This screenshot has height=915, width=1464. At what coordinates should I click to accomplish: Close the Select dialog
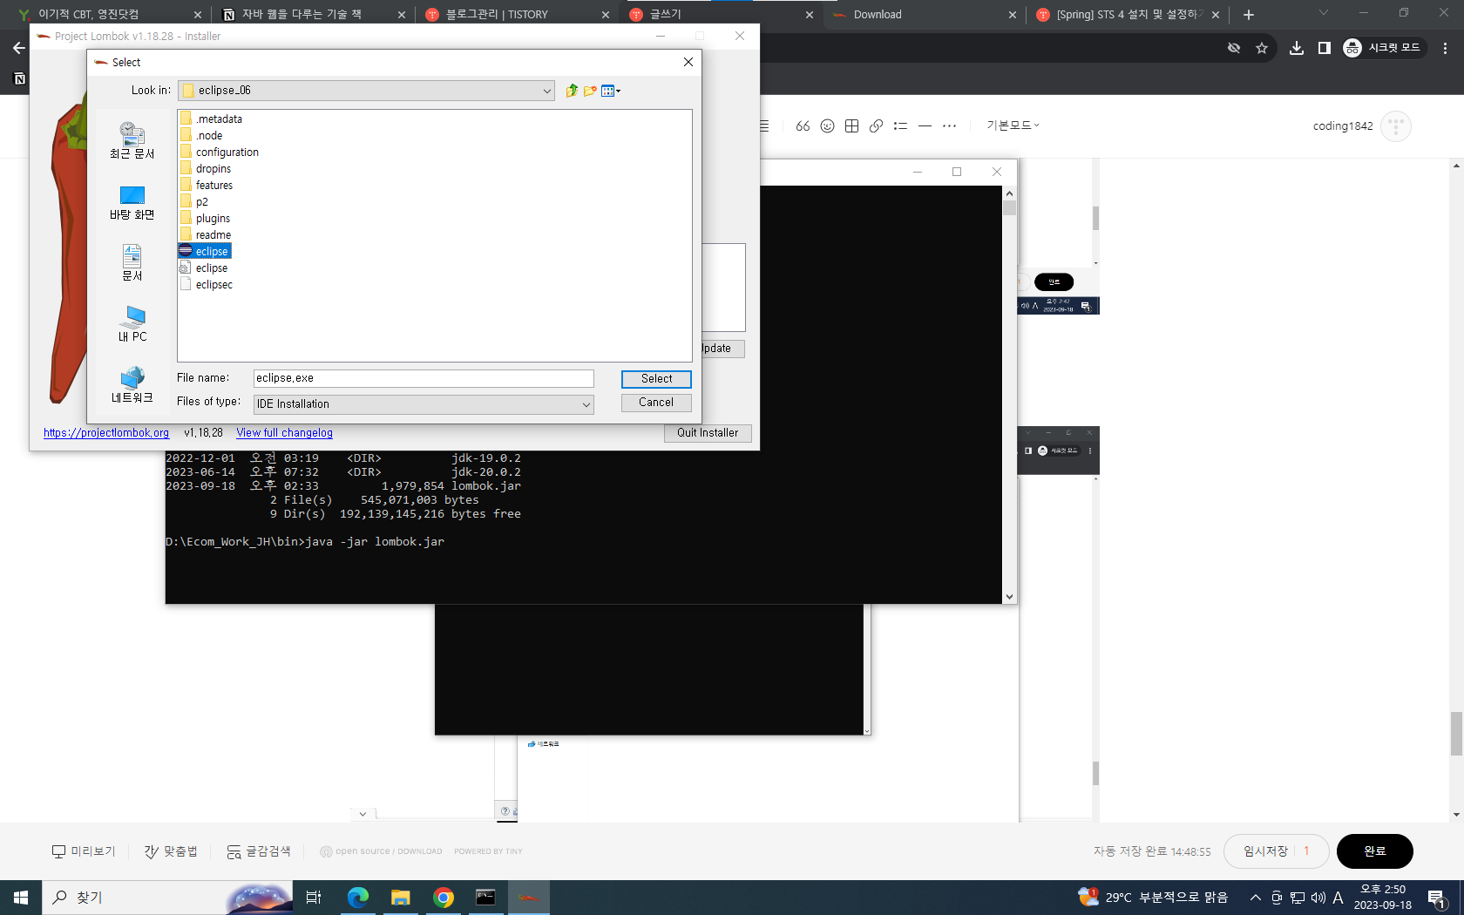(x=688, y=62)
